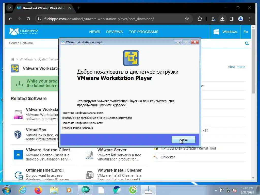
Task: Click the VirtualBox cube icon
Action: (x=18, y=134)
